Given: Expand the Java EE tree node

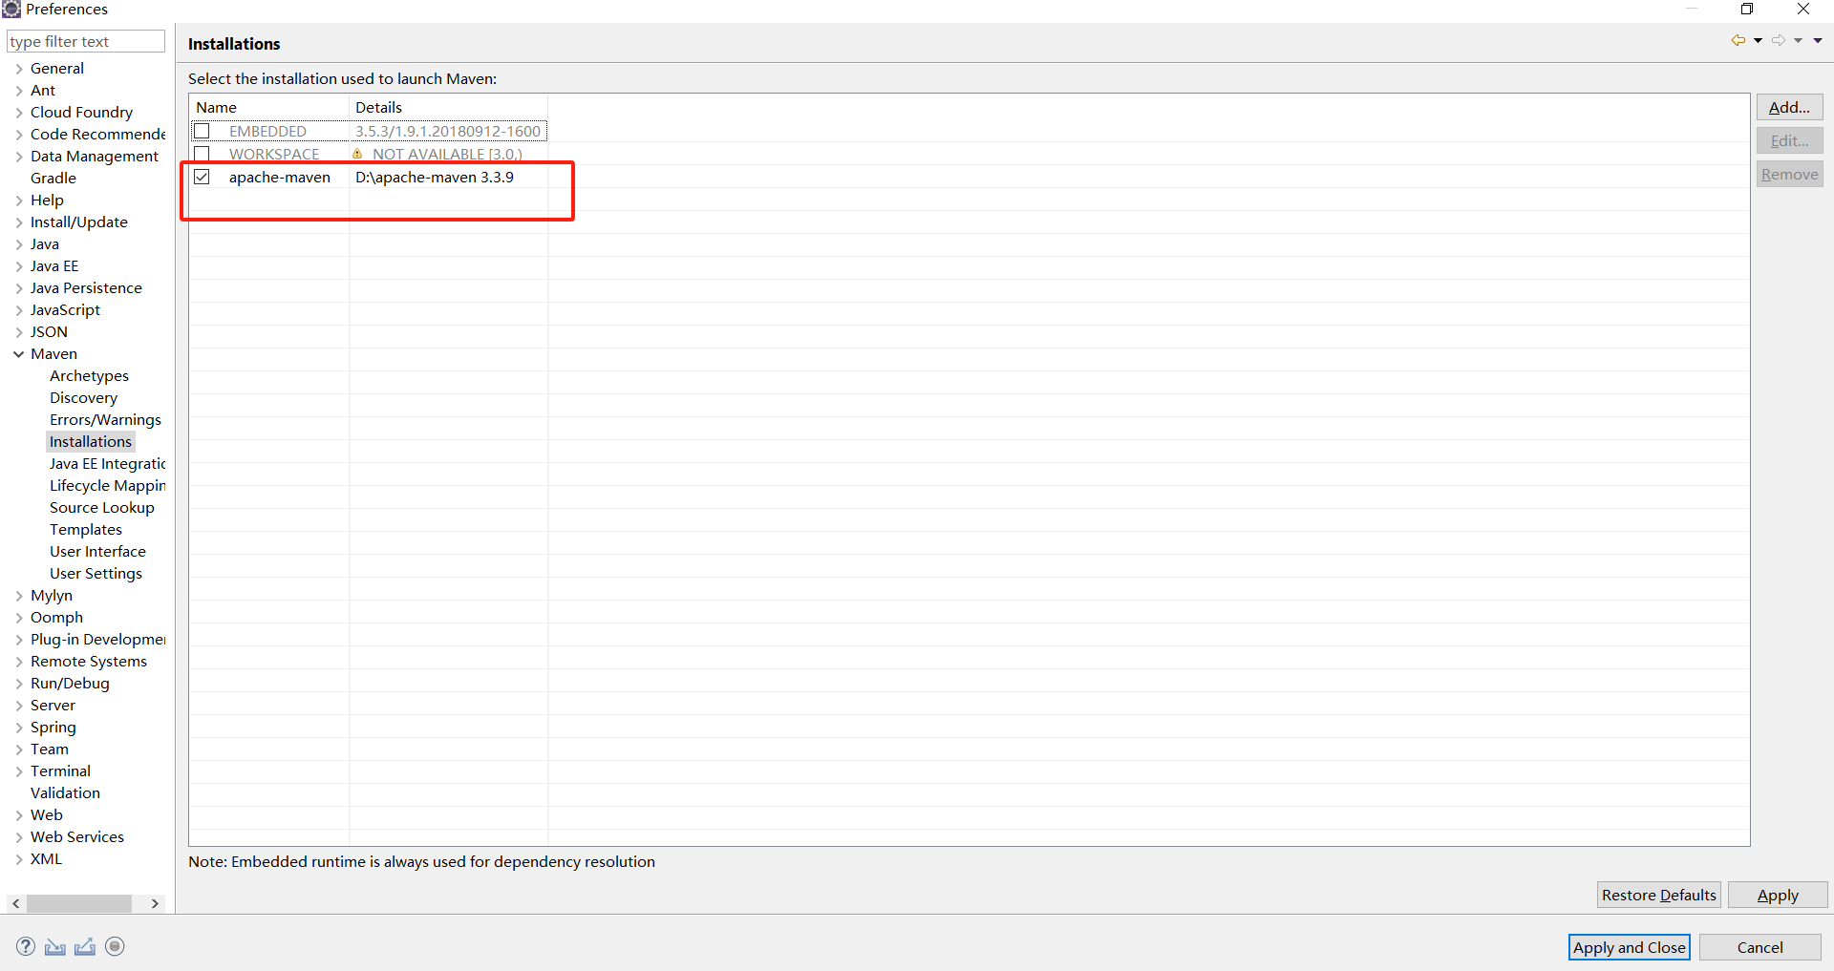Looking at the screenshot, I should [18, 266].
